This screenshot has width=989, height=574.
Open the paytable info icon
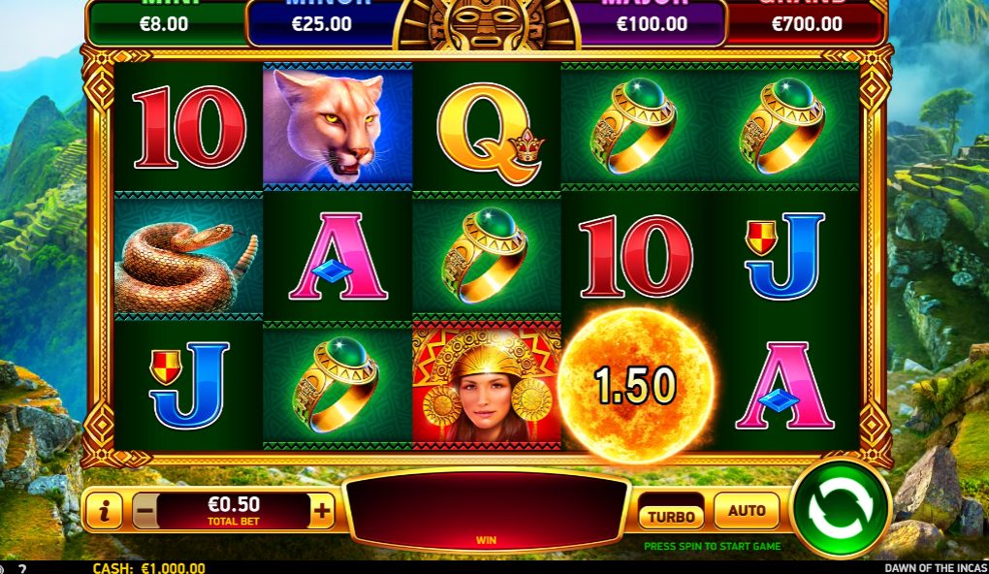coord(104,510)
